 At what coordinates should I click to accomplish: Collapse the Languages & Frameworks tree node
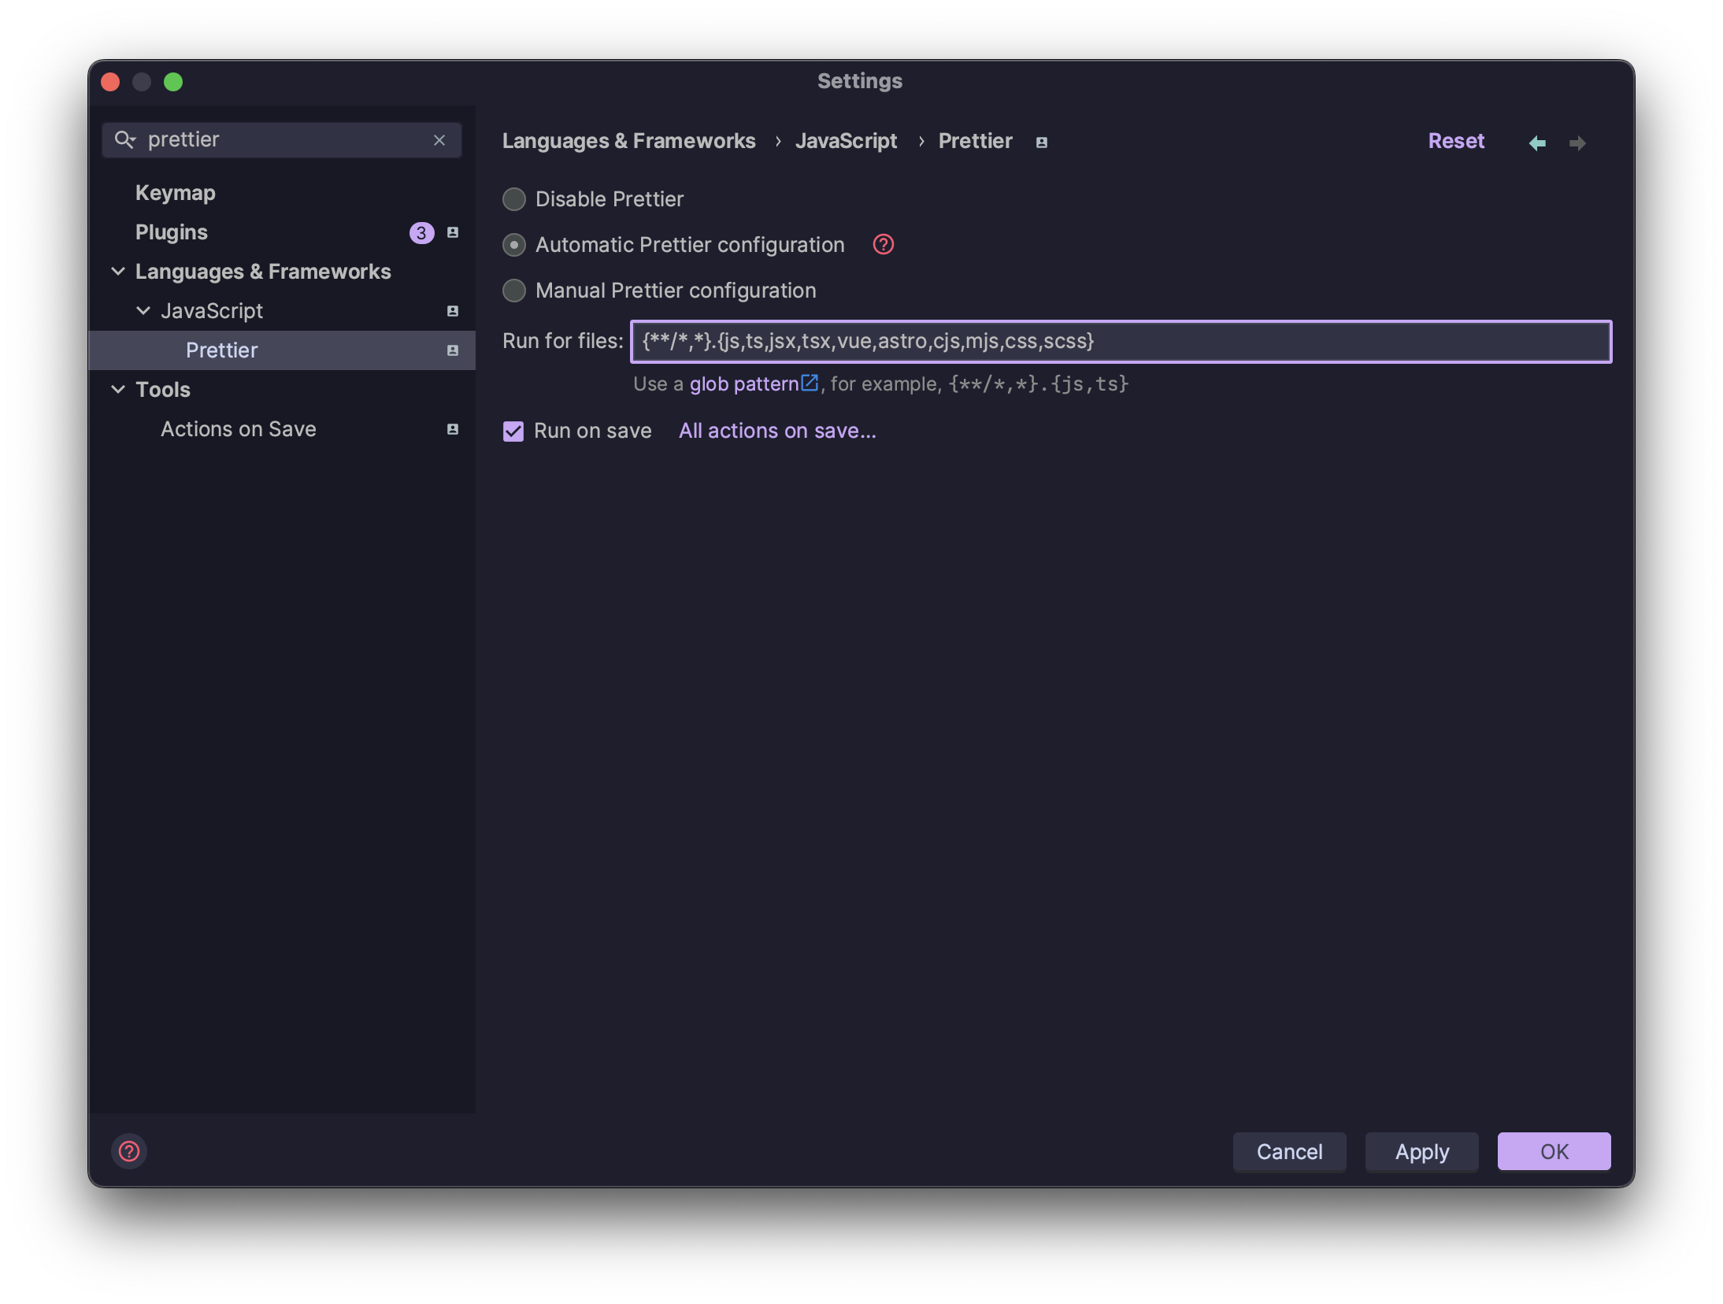pos(118,271)
